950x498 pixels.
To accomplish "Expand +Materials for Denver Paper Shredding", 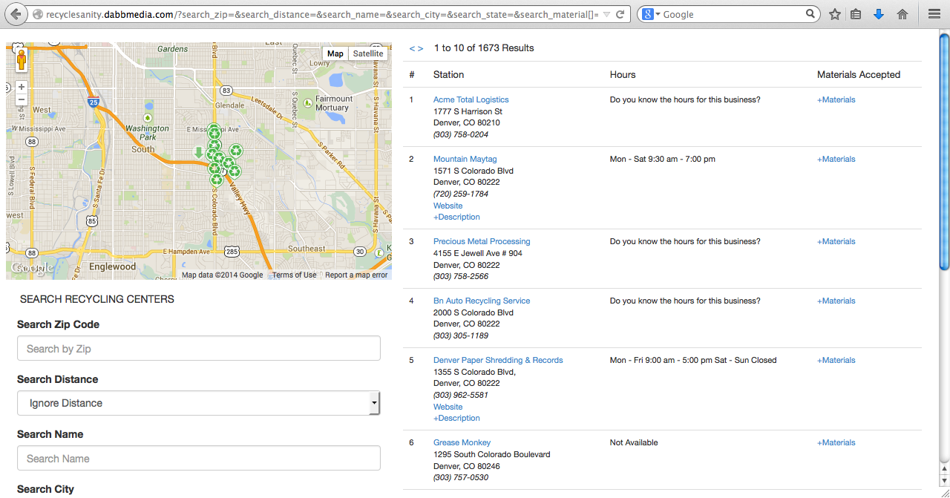I will (836, 360).
